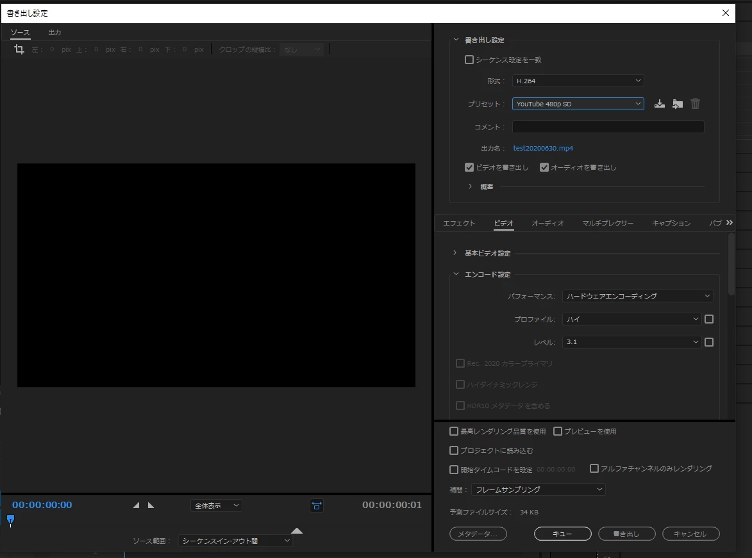Open the オーディオ tab
752x558 pixels.
(x=547, y=224)
